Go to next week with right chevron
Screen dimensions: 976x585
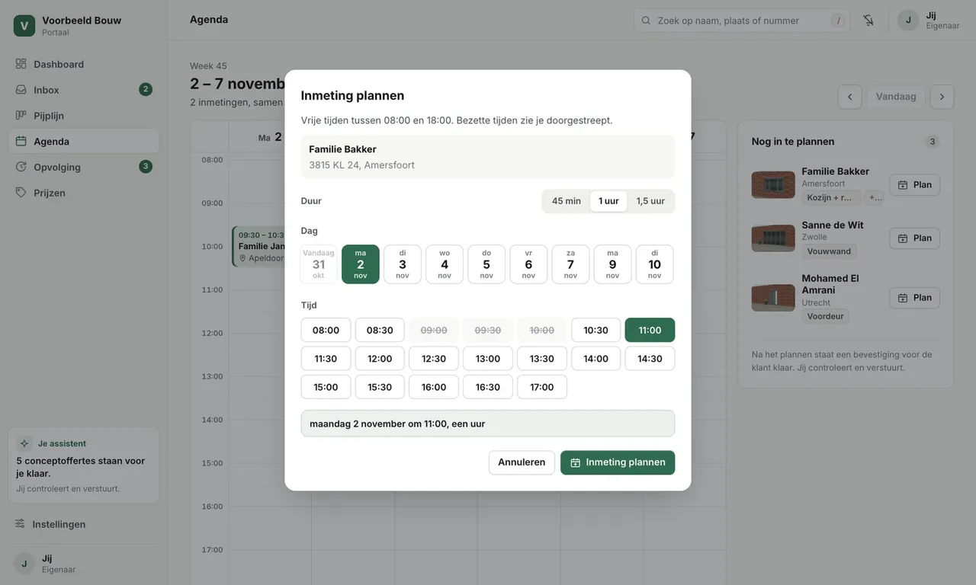[x=942, y=97]
